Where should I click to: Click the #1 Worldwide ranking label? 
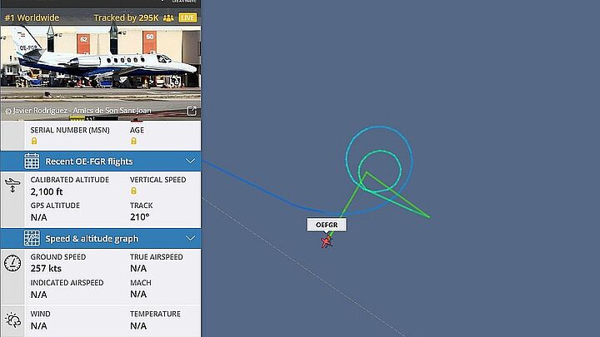click(32, 18)
